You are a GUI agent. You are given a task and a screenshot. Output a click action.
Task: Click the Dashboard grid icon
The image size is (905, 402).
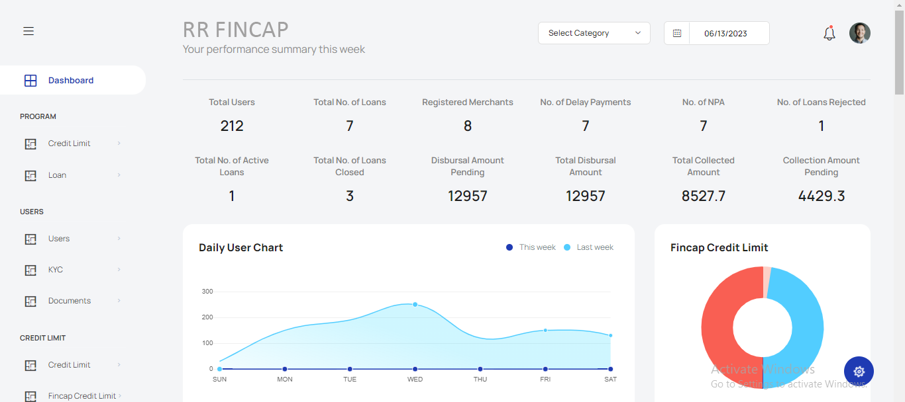30,81
